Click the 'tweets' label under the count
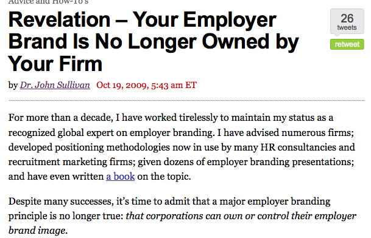This screenshot has height=238, width=371. point(347,27)
